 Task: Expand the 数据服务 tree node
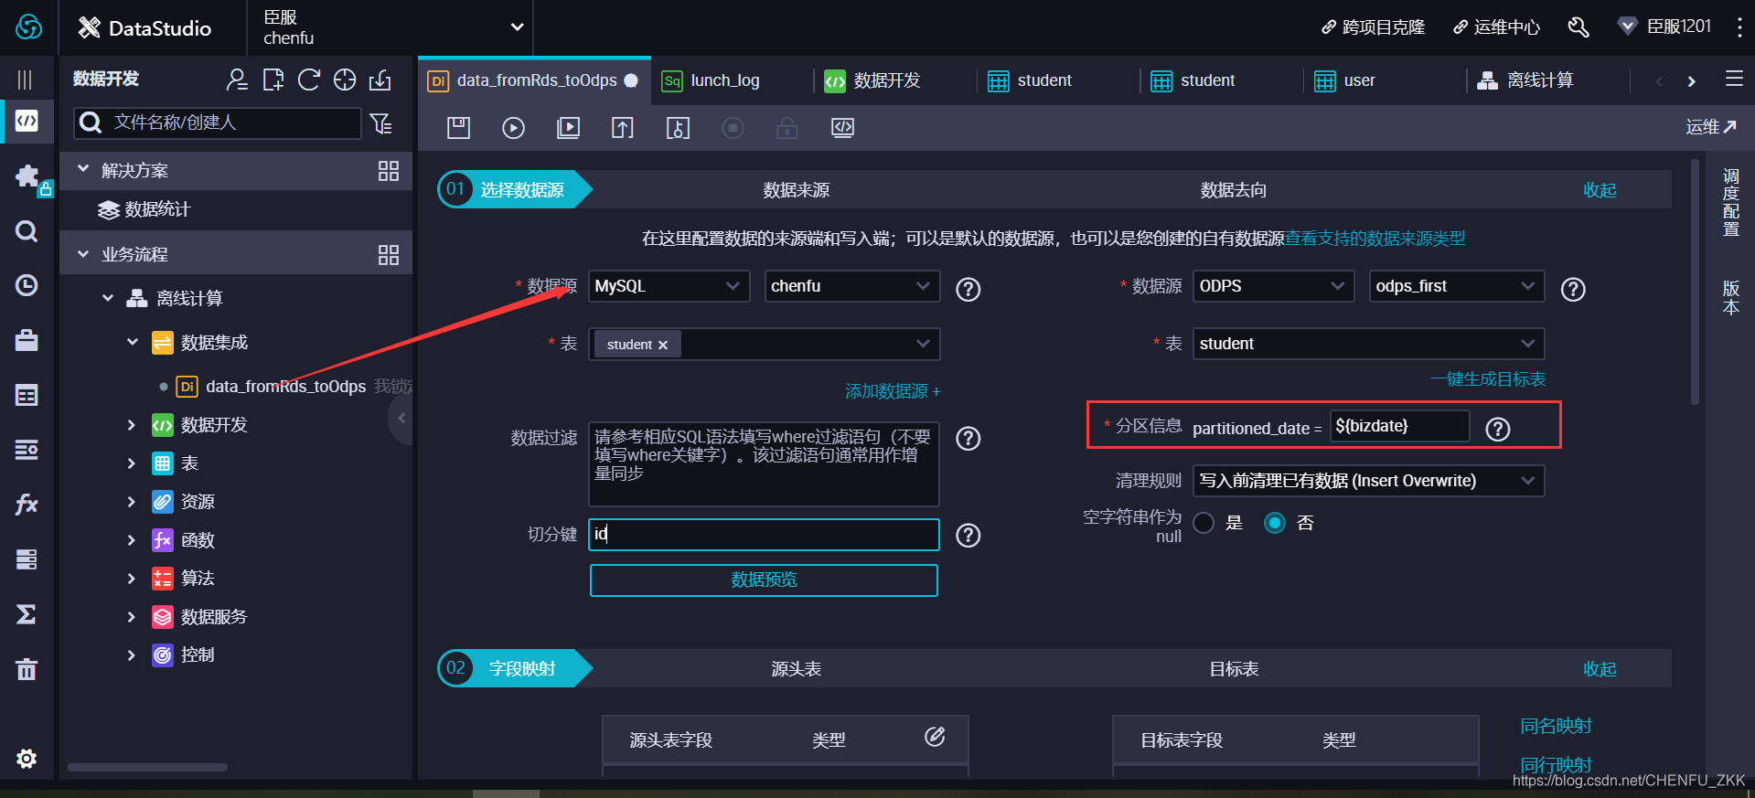point(132,617)
